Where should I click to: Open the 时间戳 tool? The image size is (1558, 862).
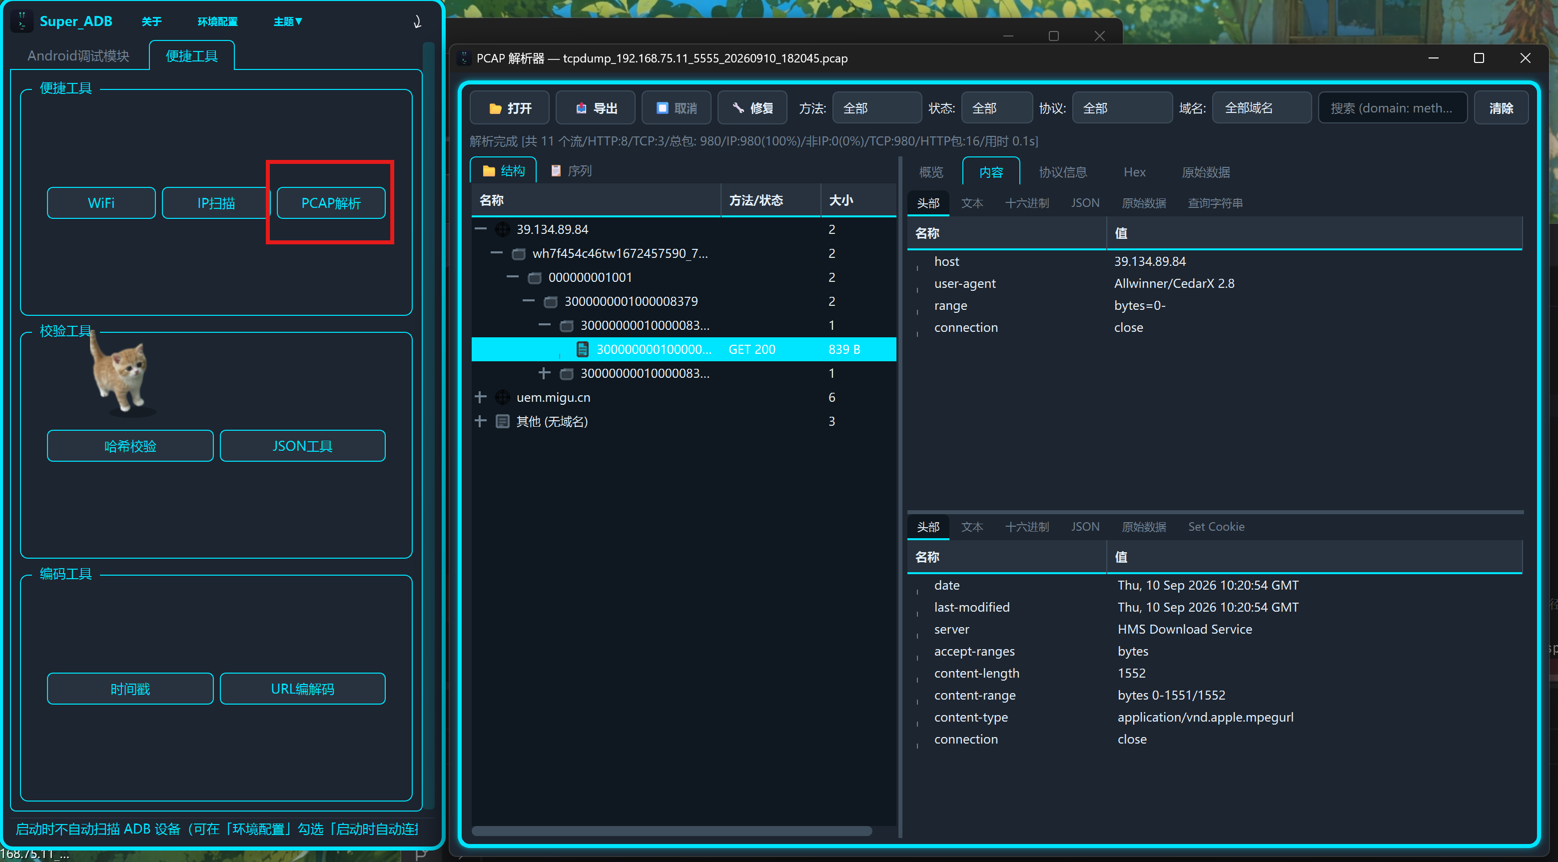pos(130,689)
